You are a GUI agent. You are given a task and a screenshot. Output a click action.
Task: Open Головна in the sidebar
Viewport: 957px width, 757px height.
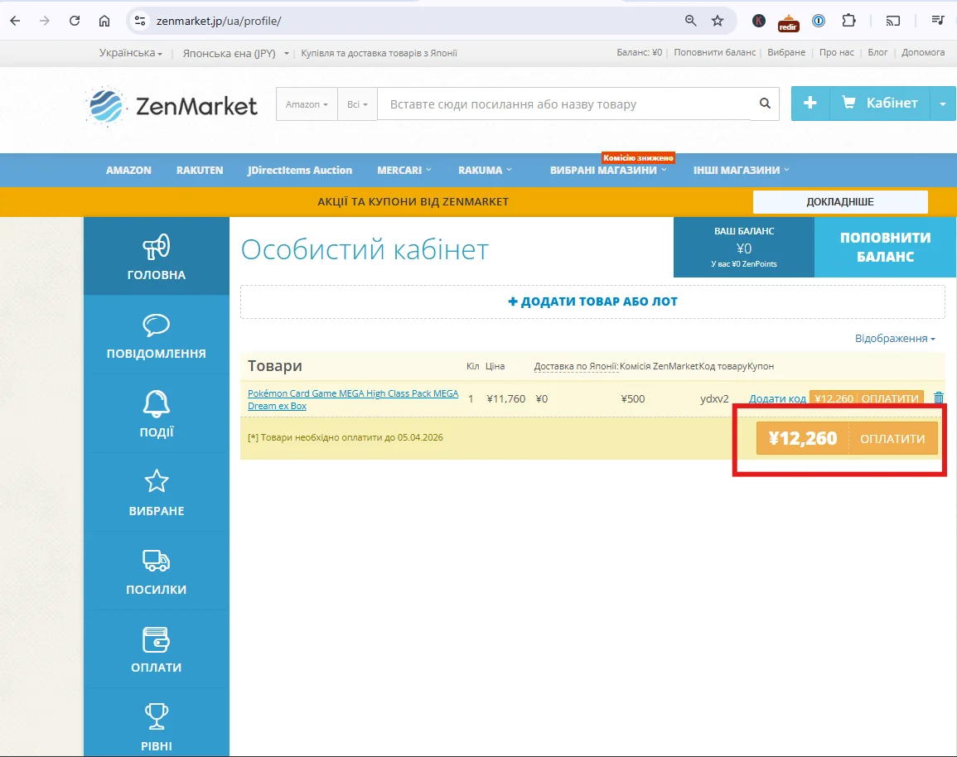tap(157, 256)
